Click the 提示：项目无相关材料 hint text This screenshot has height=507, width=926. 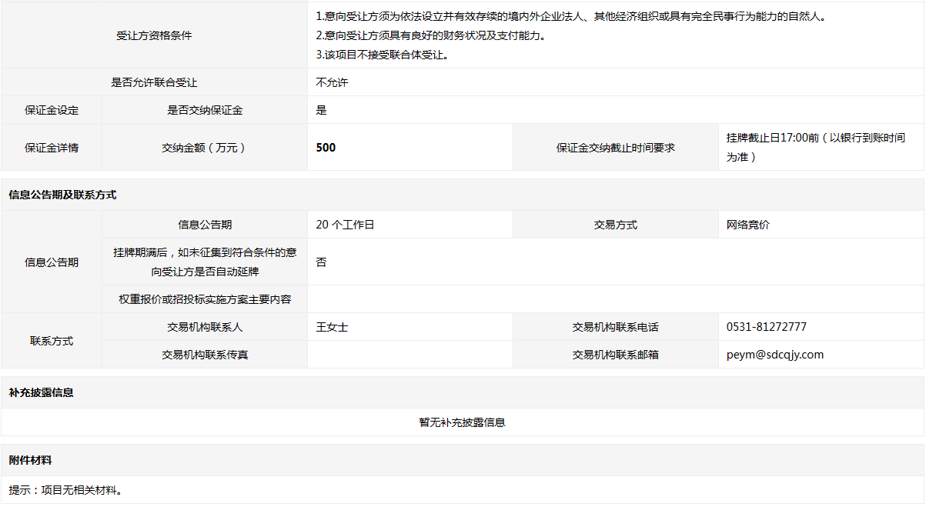coord(65,490)
